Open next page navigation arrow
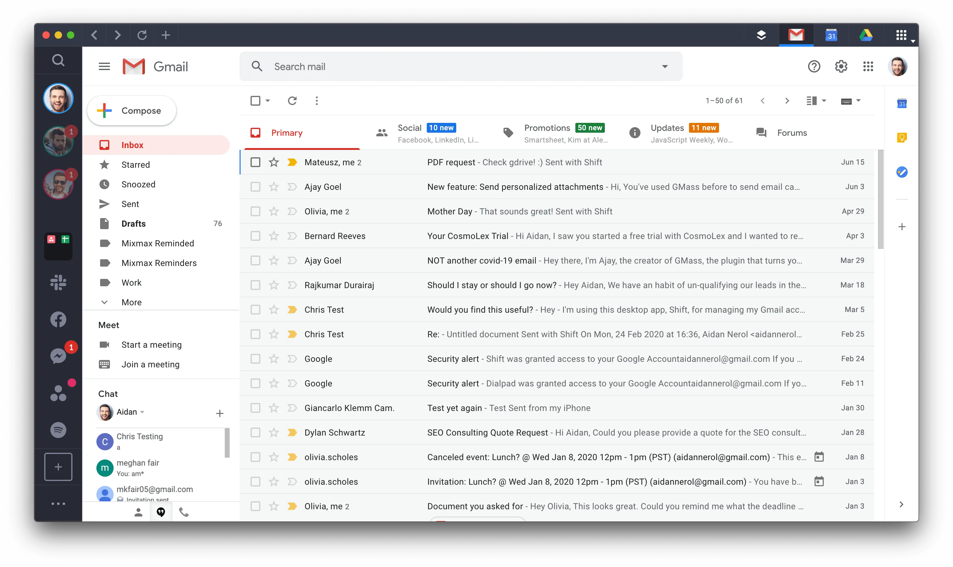This screenshot has height=567, width=953. coord(786,100)
